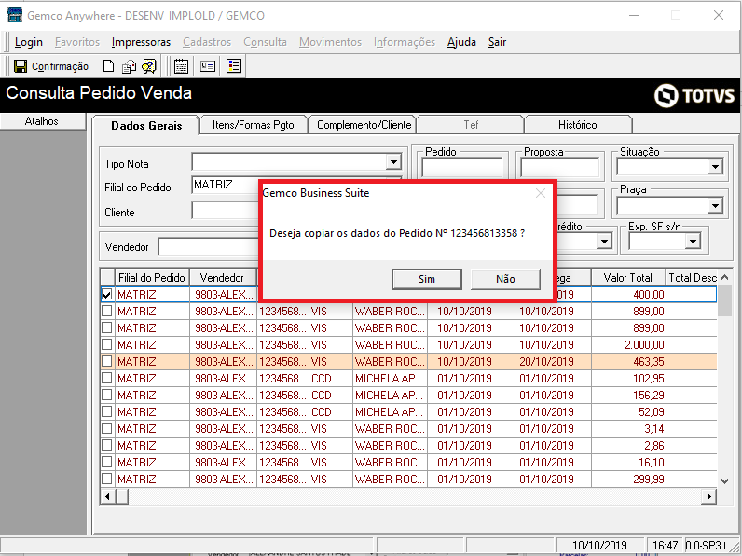Click grid scroll up arrow
Screen dimensions: 742x556
pos(724,277)
